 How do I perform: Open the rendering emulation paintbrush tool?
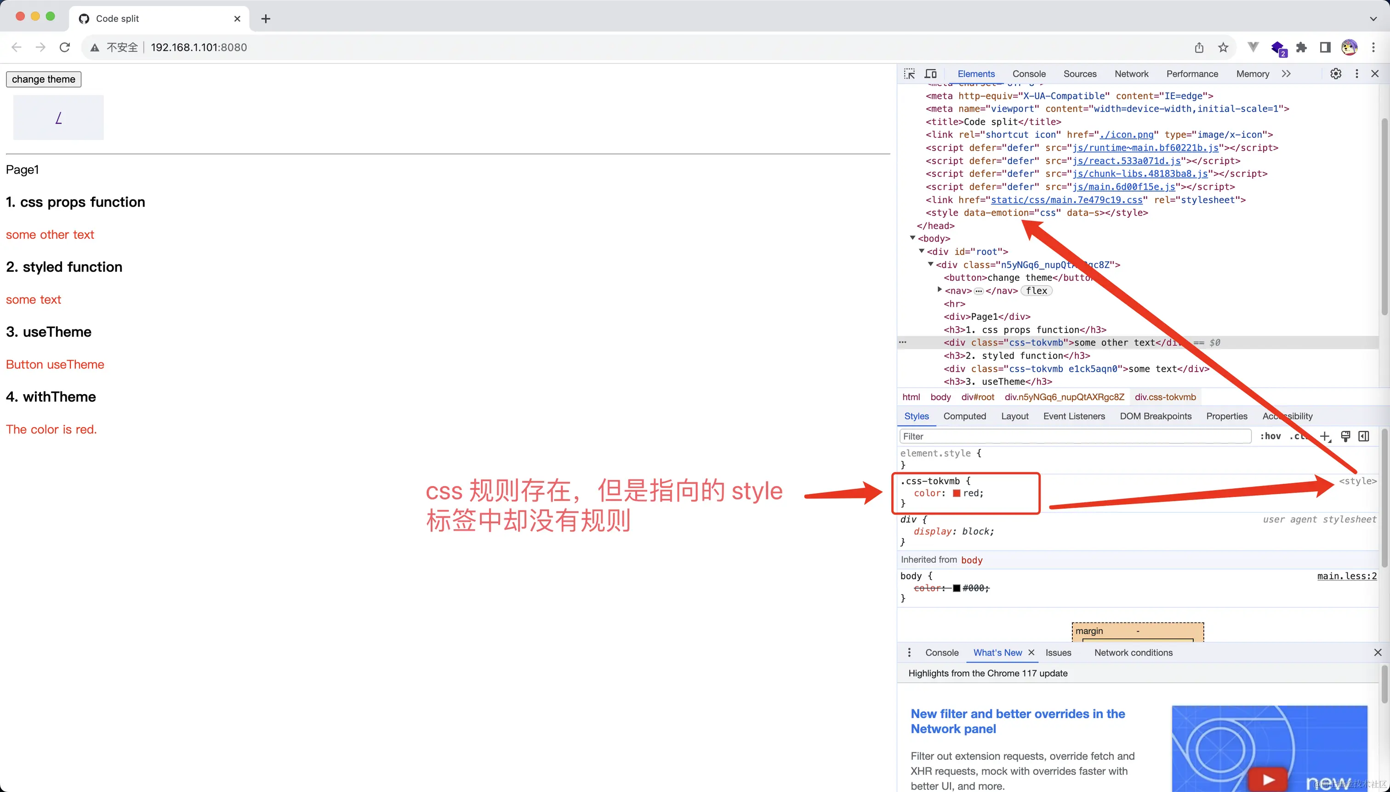click(1345, 436)
